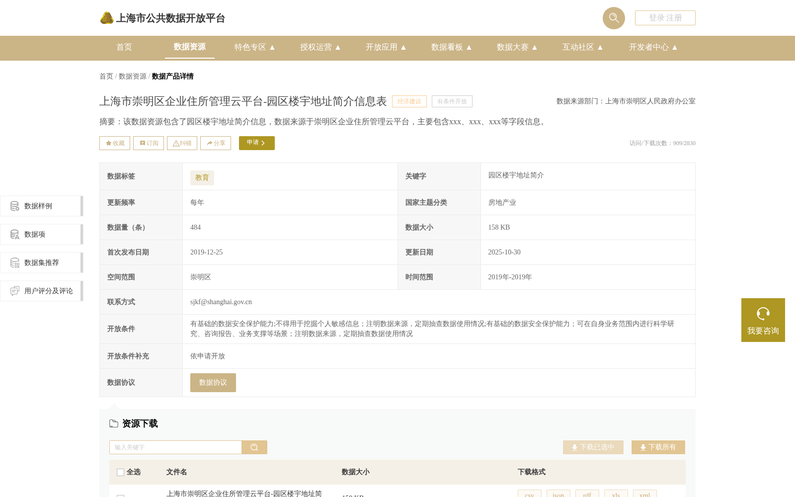Open 用户评分及评论 in left sidebar
The width and height of the screenshot is (795, 497).
tap(42, 291)
